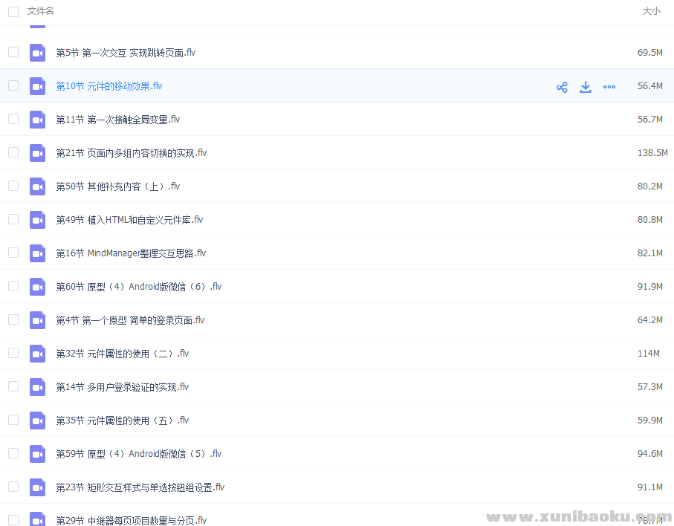Select the video icon of 第60节 Android版微信 file
Viewport: 674px width, 526px height.
coord(37,286)
